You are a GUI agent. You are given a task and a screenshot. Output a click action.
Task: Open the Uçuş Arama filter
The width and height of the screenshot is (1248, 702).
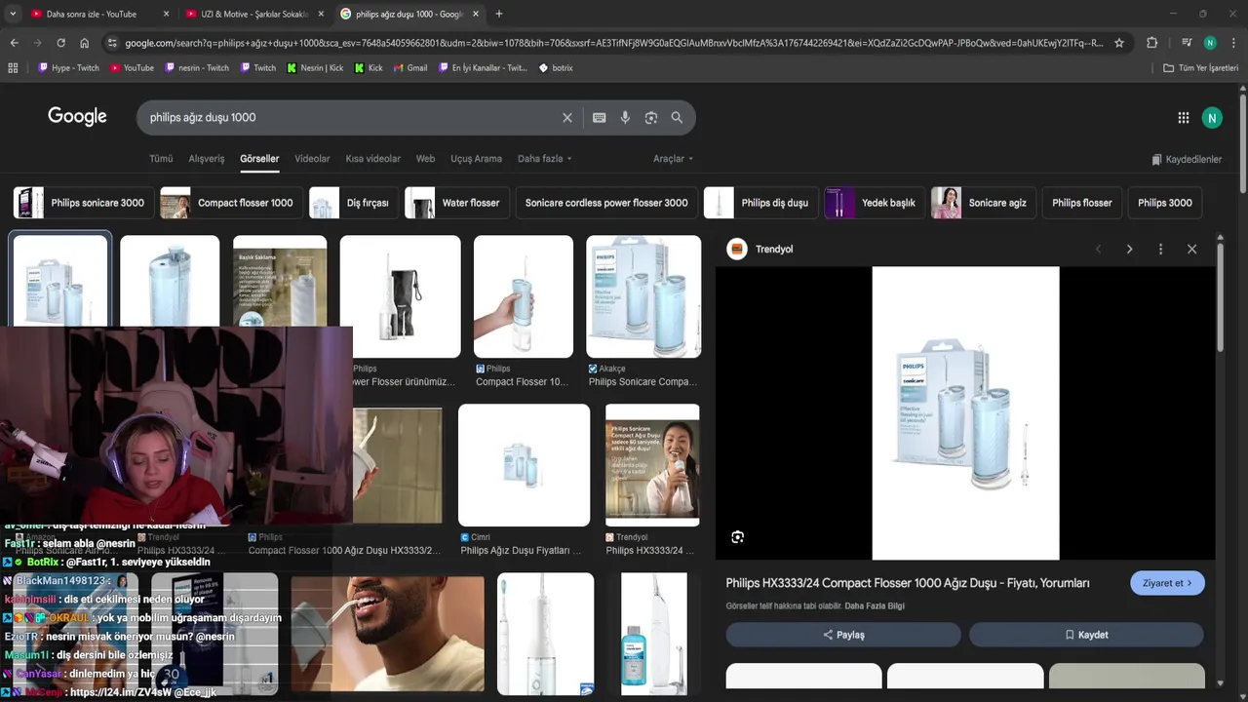click(476, 159)
